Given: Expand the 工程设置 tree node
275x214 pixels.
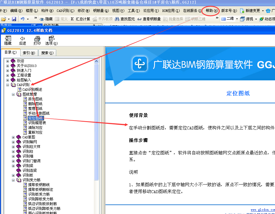Looking at the screenshot, I should point(7,75).
